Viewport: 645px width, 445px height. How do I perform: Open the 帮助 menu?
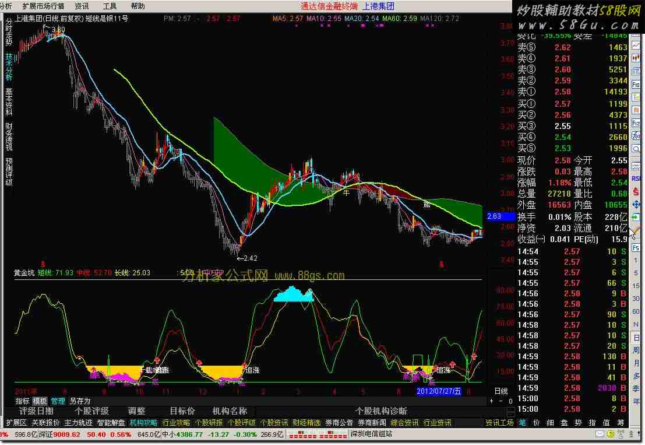138,6
